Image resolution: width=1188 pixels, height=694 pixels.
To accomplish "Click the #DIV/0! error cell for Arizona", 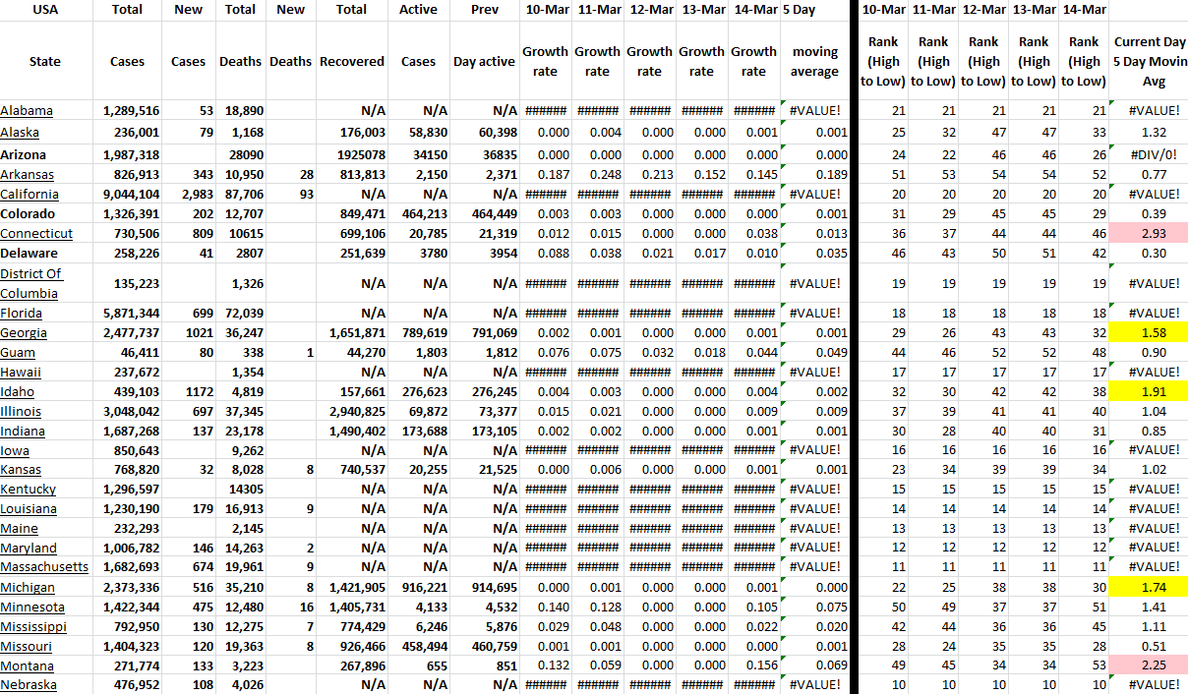I will (x=1148, y=155).
